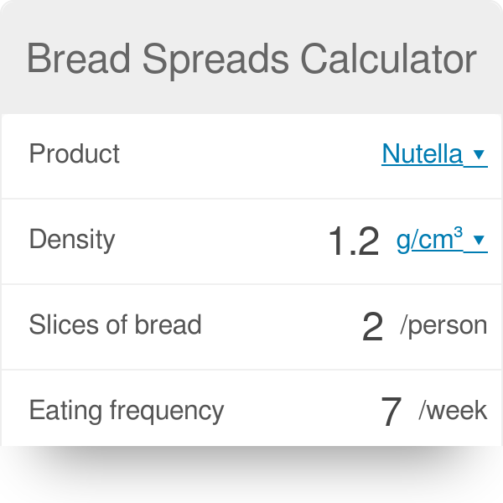Click the /person unit text
The width and height of the screenshot is (503, 503).
443,325
